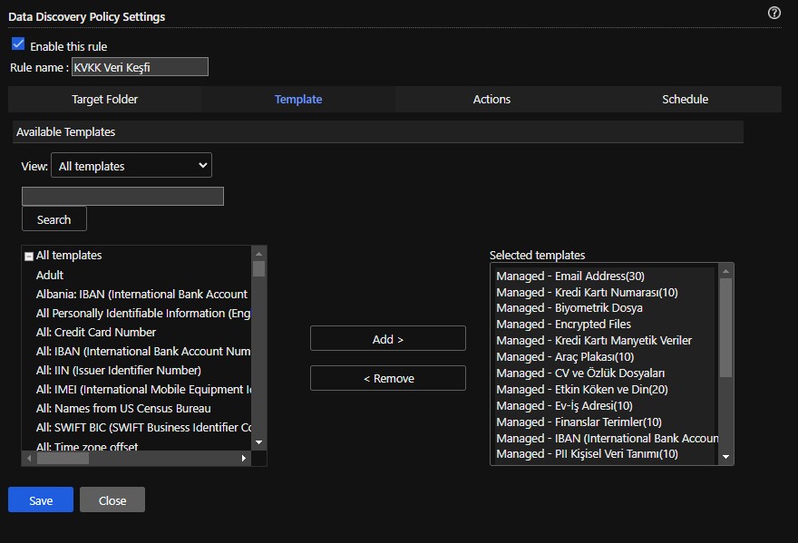
Task: Switch to the Actions tab
Action: click(x=491, y=100)
